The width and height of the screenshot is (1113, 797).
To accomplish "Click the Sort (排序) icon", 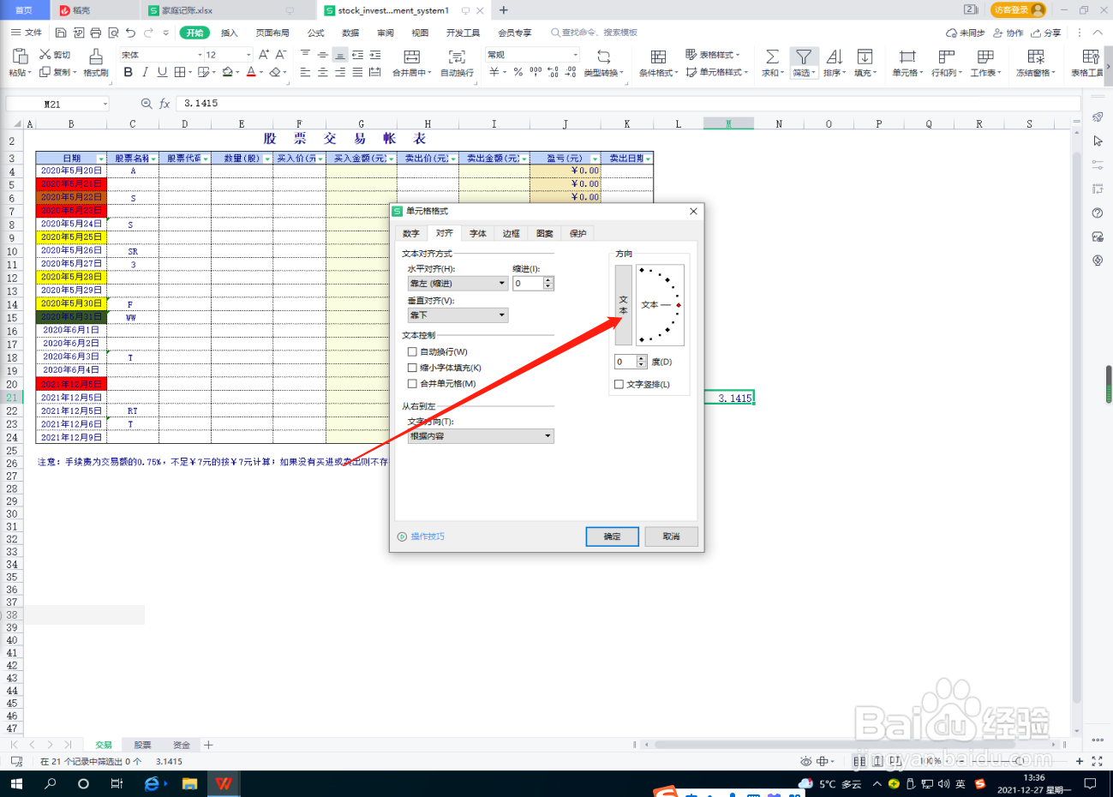I will pos(834,57).
